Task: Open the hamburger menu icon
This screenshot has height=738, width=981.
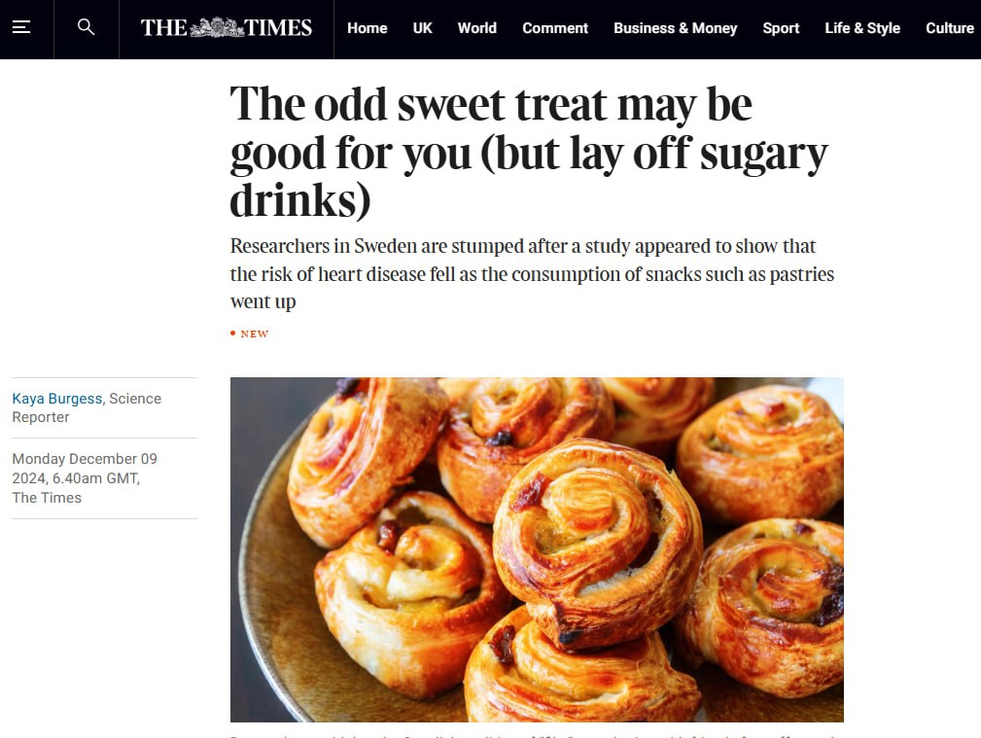Action: 21,27
